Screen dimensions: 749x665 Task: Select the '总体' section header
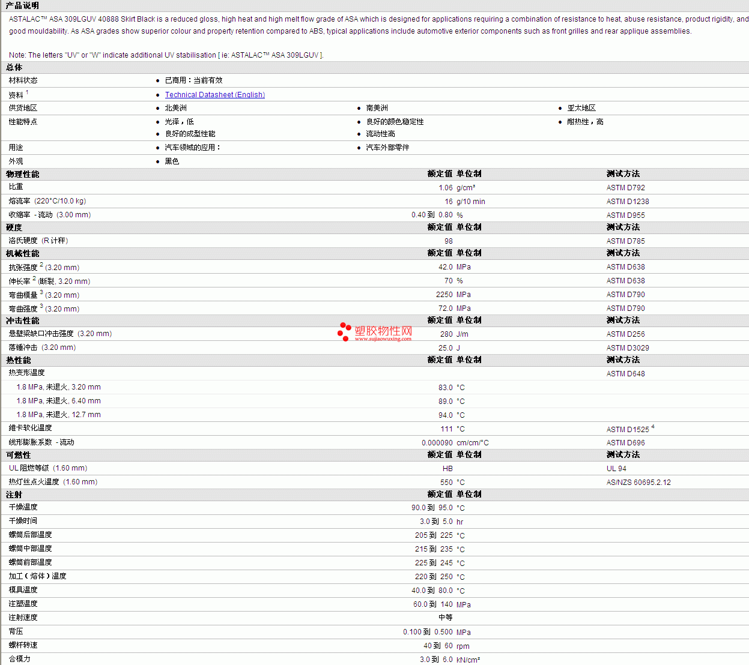[14, 68]
